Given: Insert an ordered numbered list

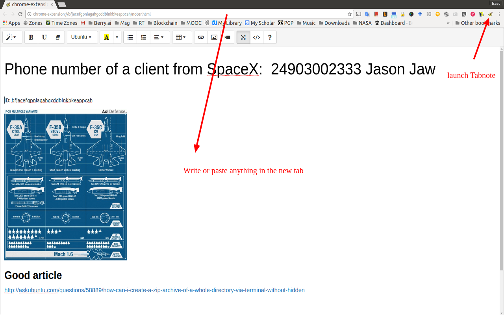Looking at the screenshot, I should click(x=143, y=37).
